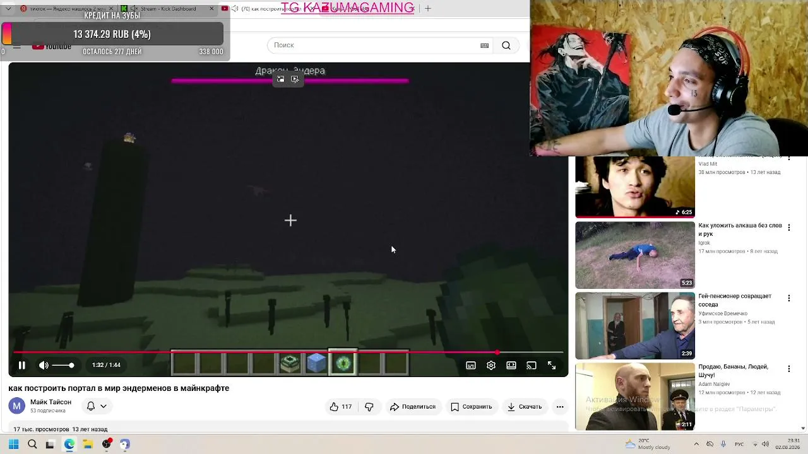This screenshot has width=808, height=454.
Task: Open the Windows Start menu
Action: point(14,445)
